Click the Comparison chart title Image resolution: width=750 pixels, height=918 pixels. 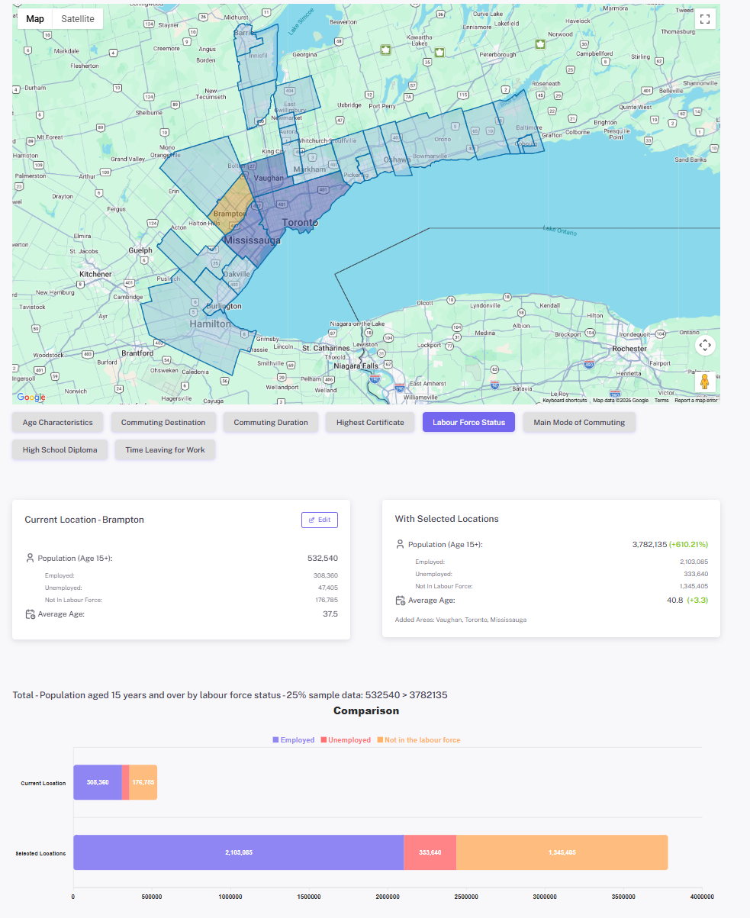[366, 710]
